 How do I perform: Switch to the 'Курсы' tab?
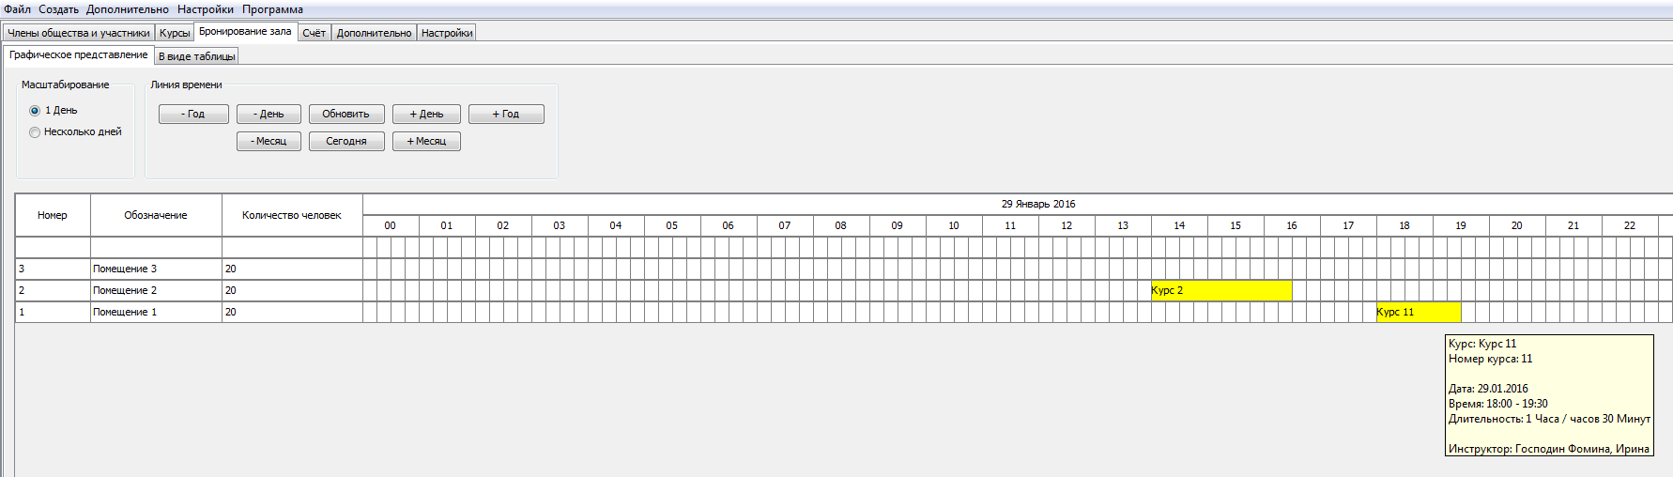tap(175, 33)
